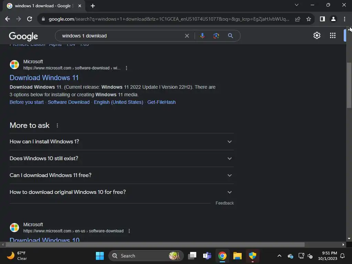Open options for Windows 11 result
This screenshot has height=264, width=352.
[x=126, y=68]
